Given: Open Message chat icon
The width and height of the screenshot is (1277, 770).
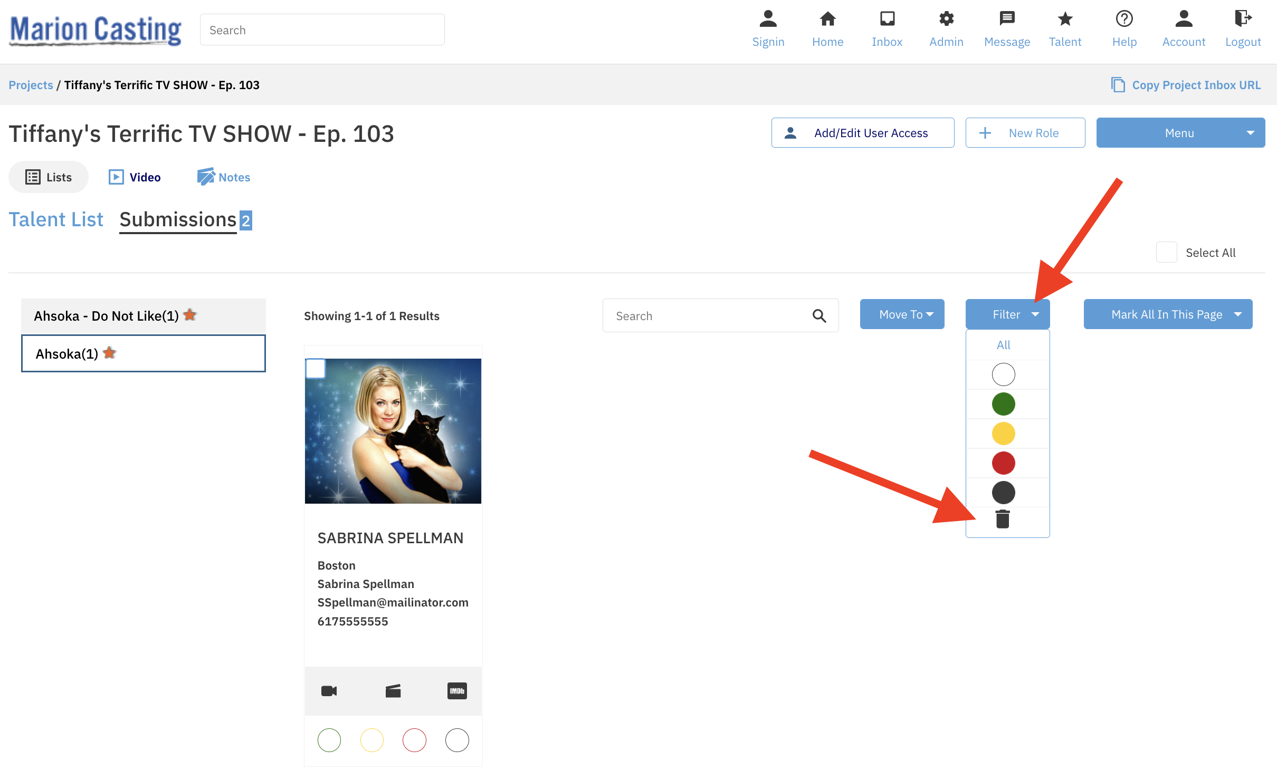Looking at the screenshot, I should [1007, 19].
